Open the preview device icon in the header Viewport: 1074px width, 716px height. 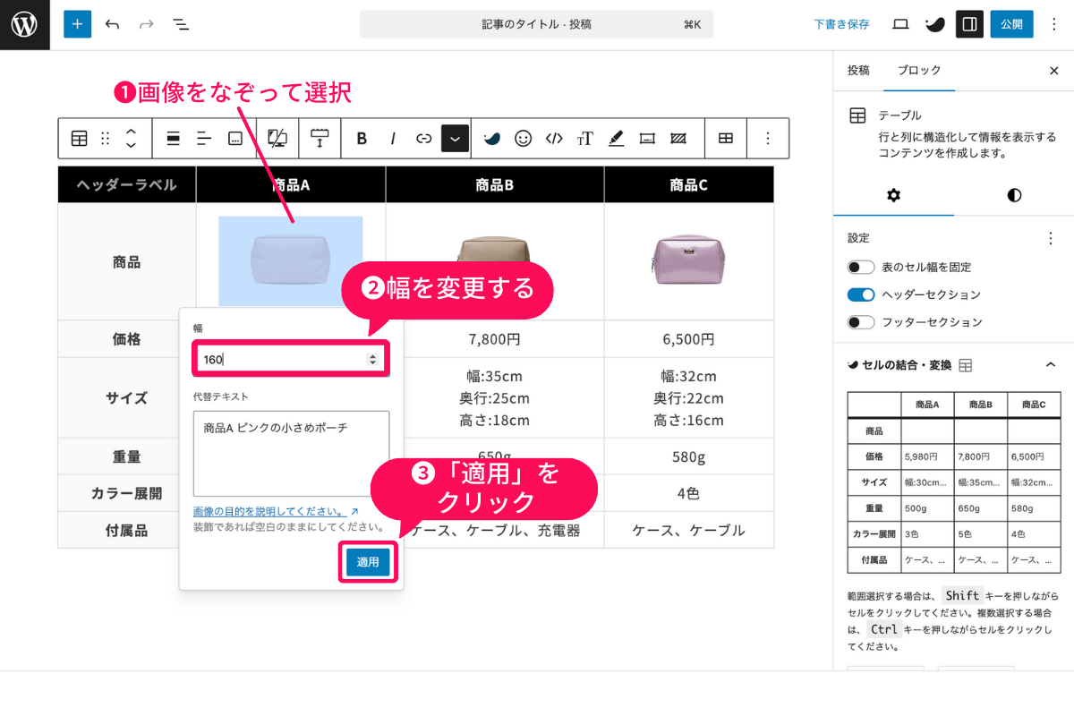coord(900,24)
